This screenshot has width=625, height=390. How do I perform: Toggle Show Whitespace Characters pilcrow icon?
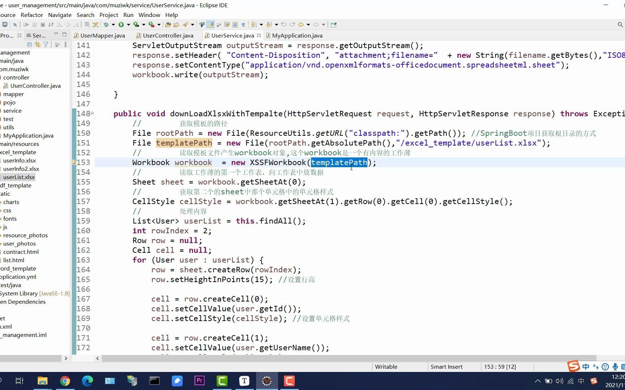tap(243, 25)
